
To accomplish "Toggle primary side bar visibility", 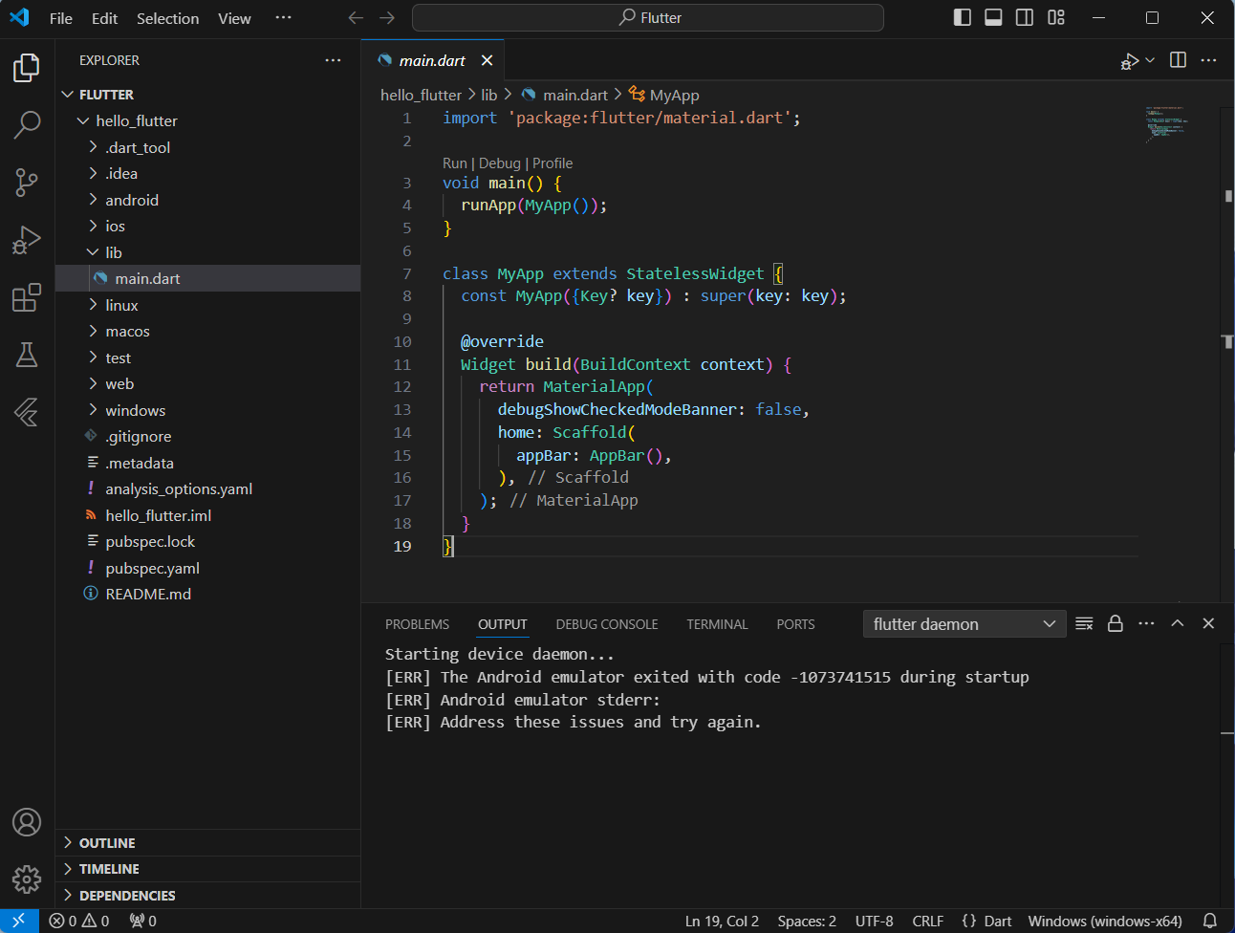I will (x=963, y=17).
